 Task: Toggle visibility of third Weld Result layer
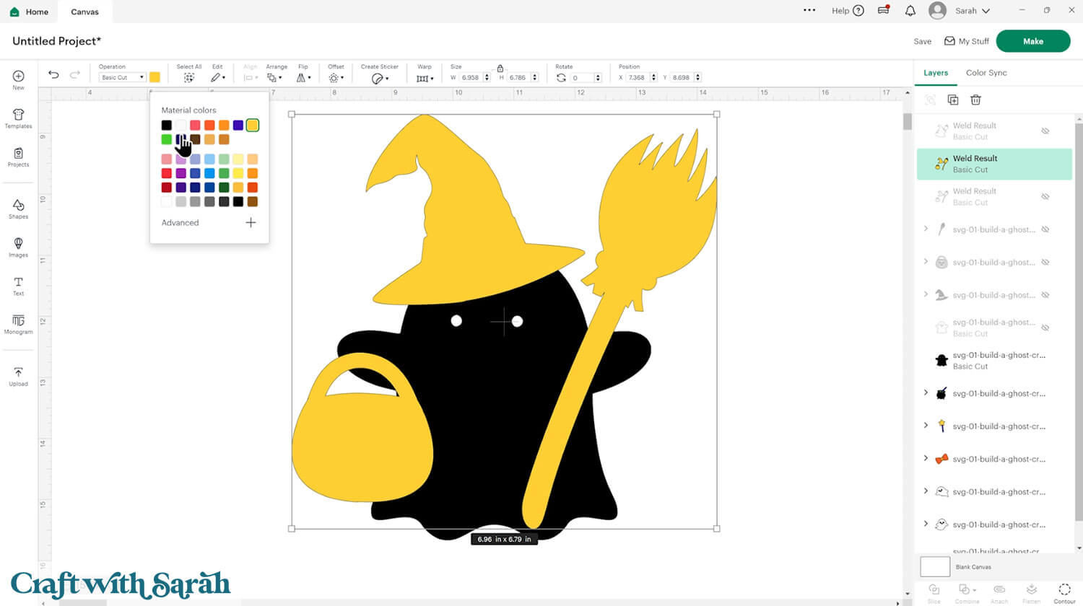(1045, 197)
